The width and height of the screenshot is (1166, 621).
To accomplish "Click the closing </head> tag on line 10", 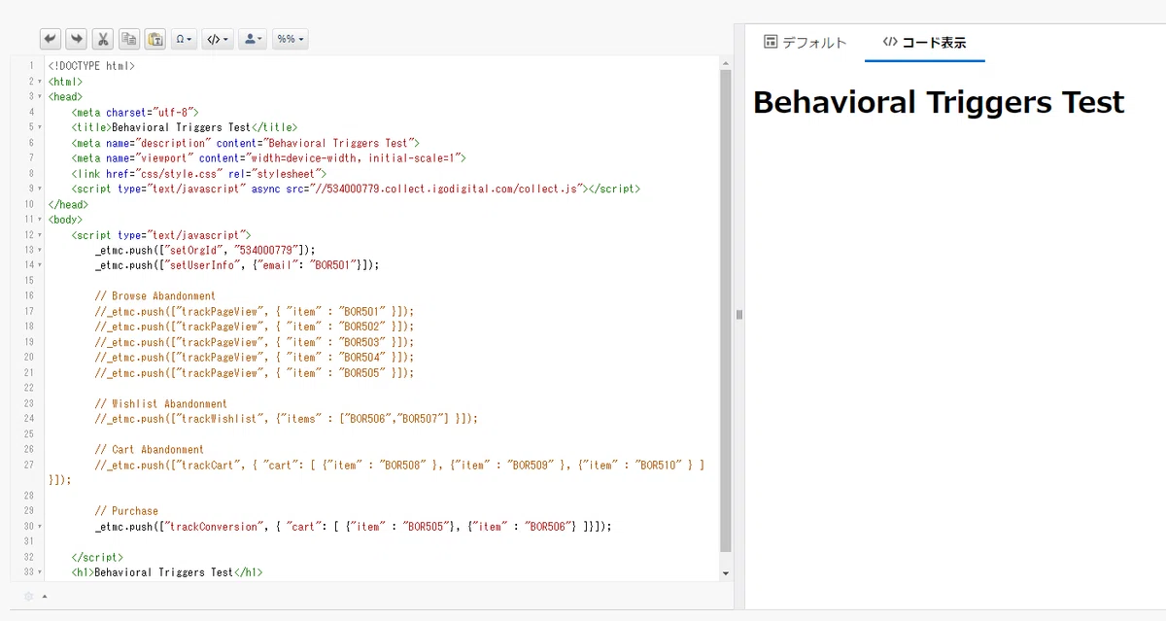I will (x=68, y=204).
